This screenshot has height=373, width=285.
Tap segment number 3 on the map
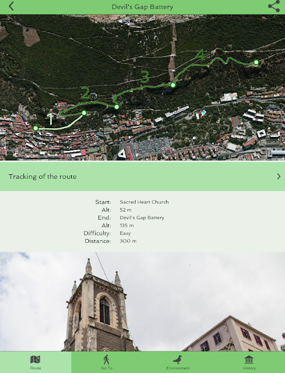(145, 76)
